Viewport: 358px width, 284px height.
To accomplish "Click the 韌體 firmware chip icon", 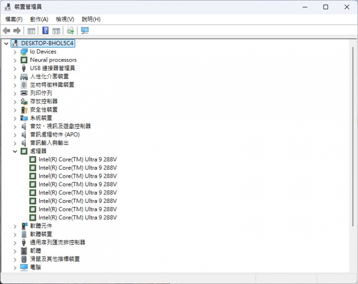I will 24,250.
